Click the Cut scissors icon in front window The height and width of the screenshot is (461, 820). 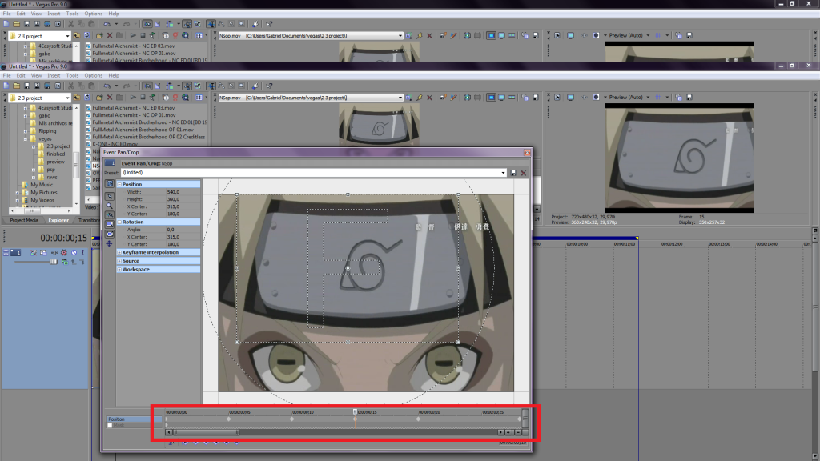pos(70,86)
